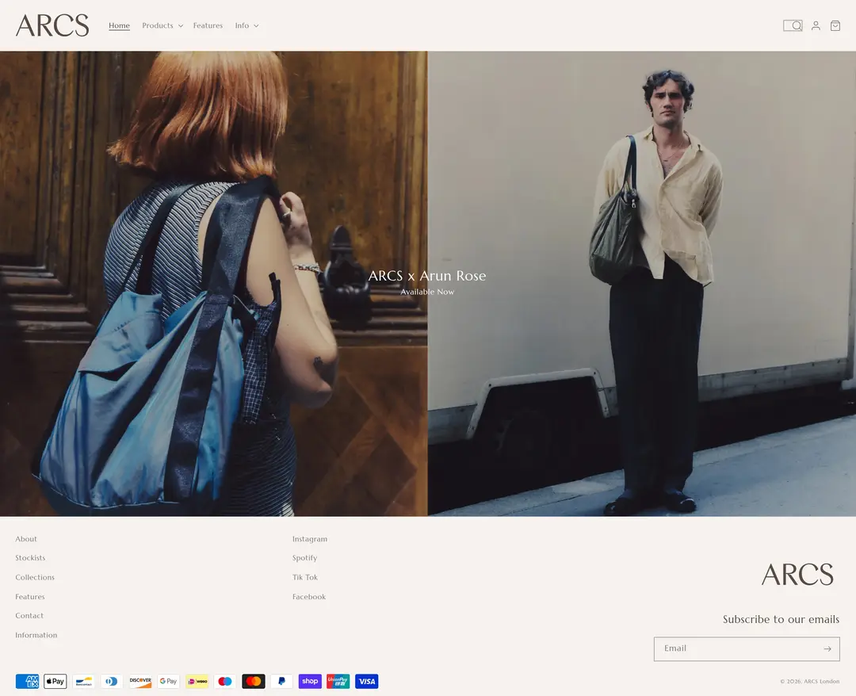Click the Maestro payment icon

(x=225, y=681)
